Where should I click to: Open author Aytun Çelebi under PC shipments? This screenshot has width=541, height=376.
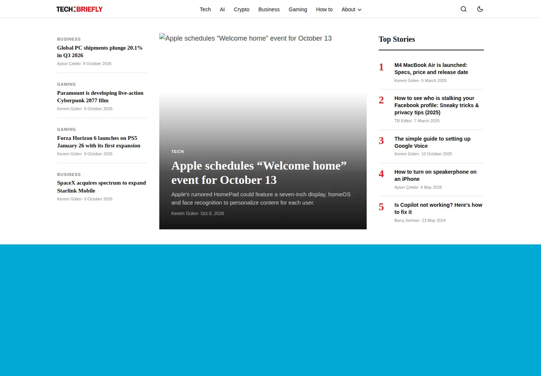[x=69, y=64]
